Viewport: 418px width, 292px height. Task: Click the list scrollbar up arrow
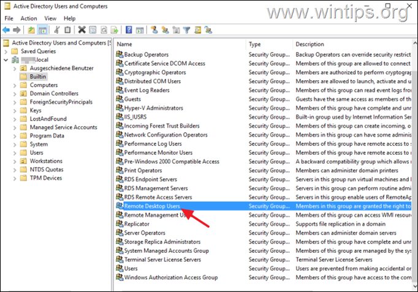(x=414, y=43)
